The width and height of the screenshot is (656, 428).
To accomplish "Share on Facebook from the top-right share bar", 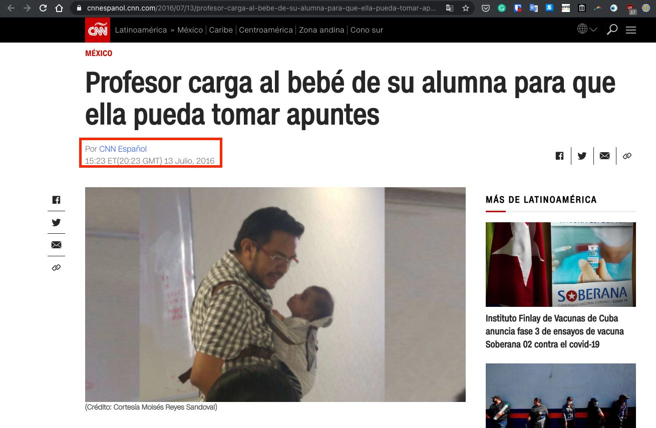I will pos(559,156).
